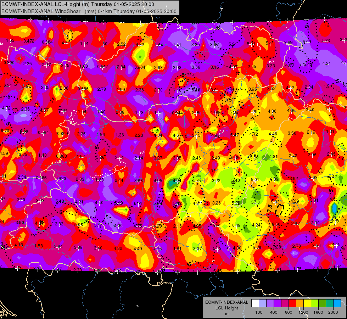Click the dashed 7.5 contour label
The height and width of the screenshot is (319, 347).
[269, 208]
